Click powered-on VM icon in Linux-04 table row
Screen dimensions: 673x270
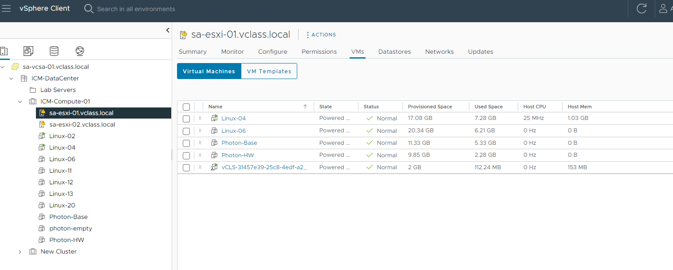coord(215,118)
